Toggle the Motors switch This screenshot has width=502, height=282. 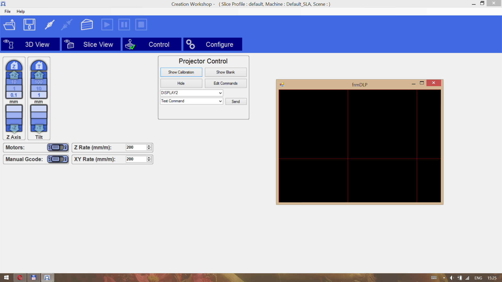pos(58,147)
